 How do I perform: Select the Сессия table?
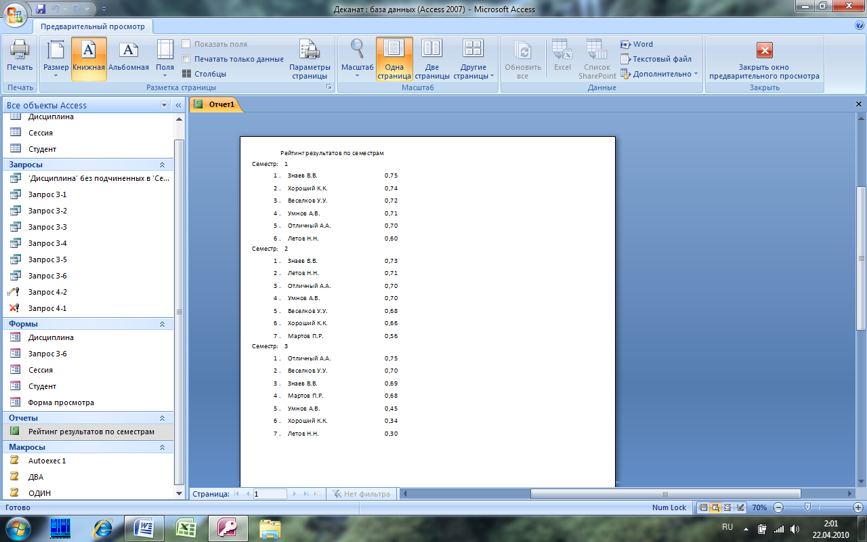pos(88,133)
